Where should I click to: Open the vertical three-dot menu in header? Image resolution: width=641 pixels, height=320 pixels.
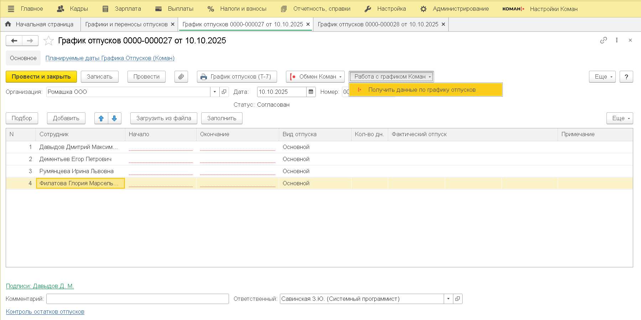click(x=617, y=40)
